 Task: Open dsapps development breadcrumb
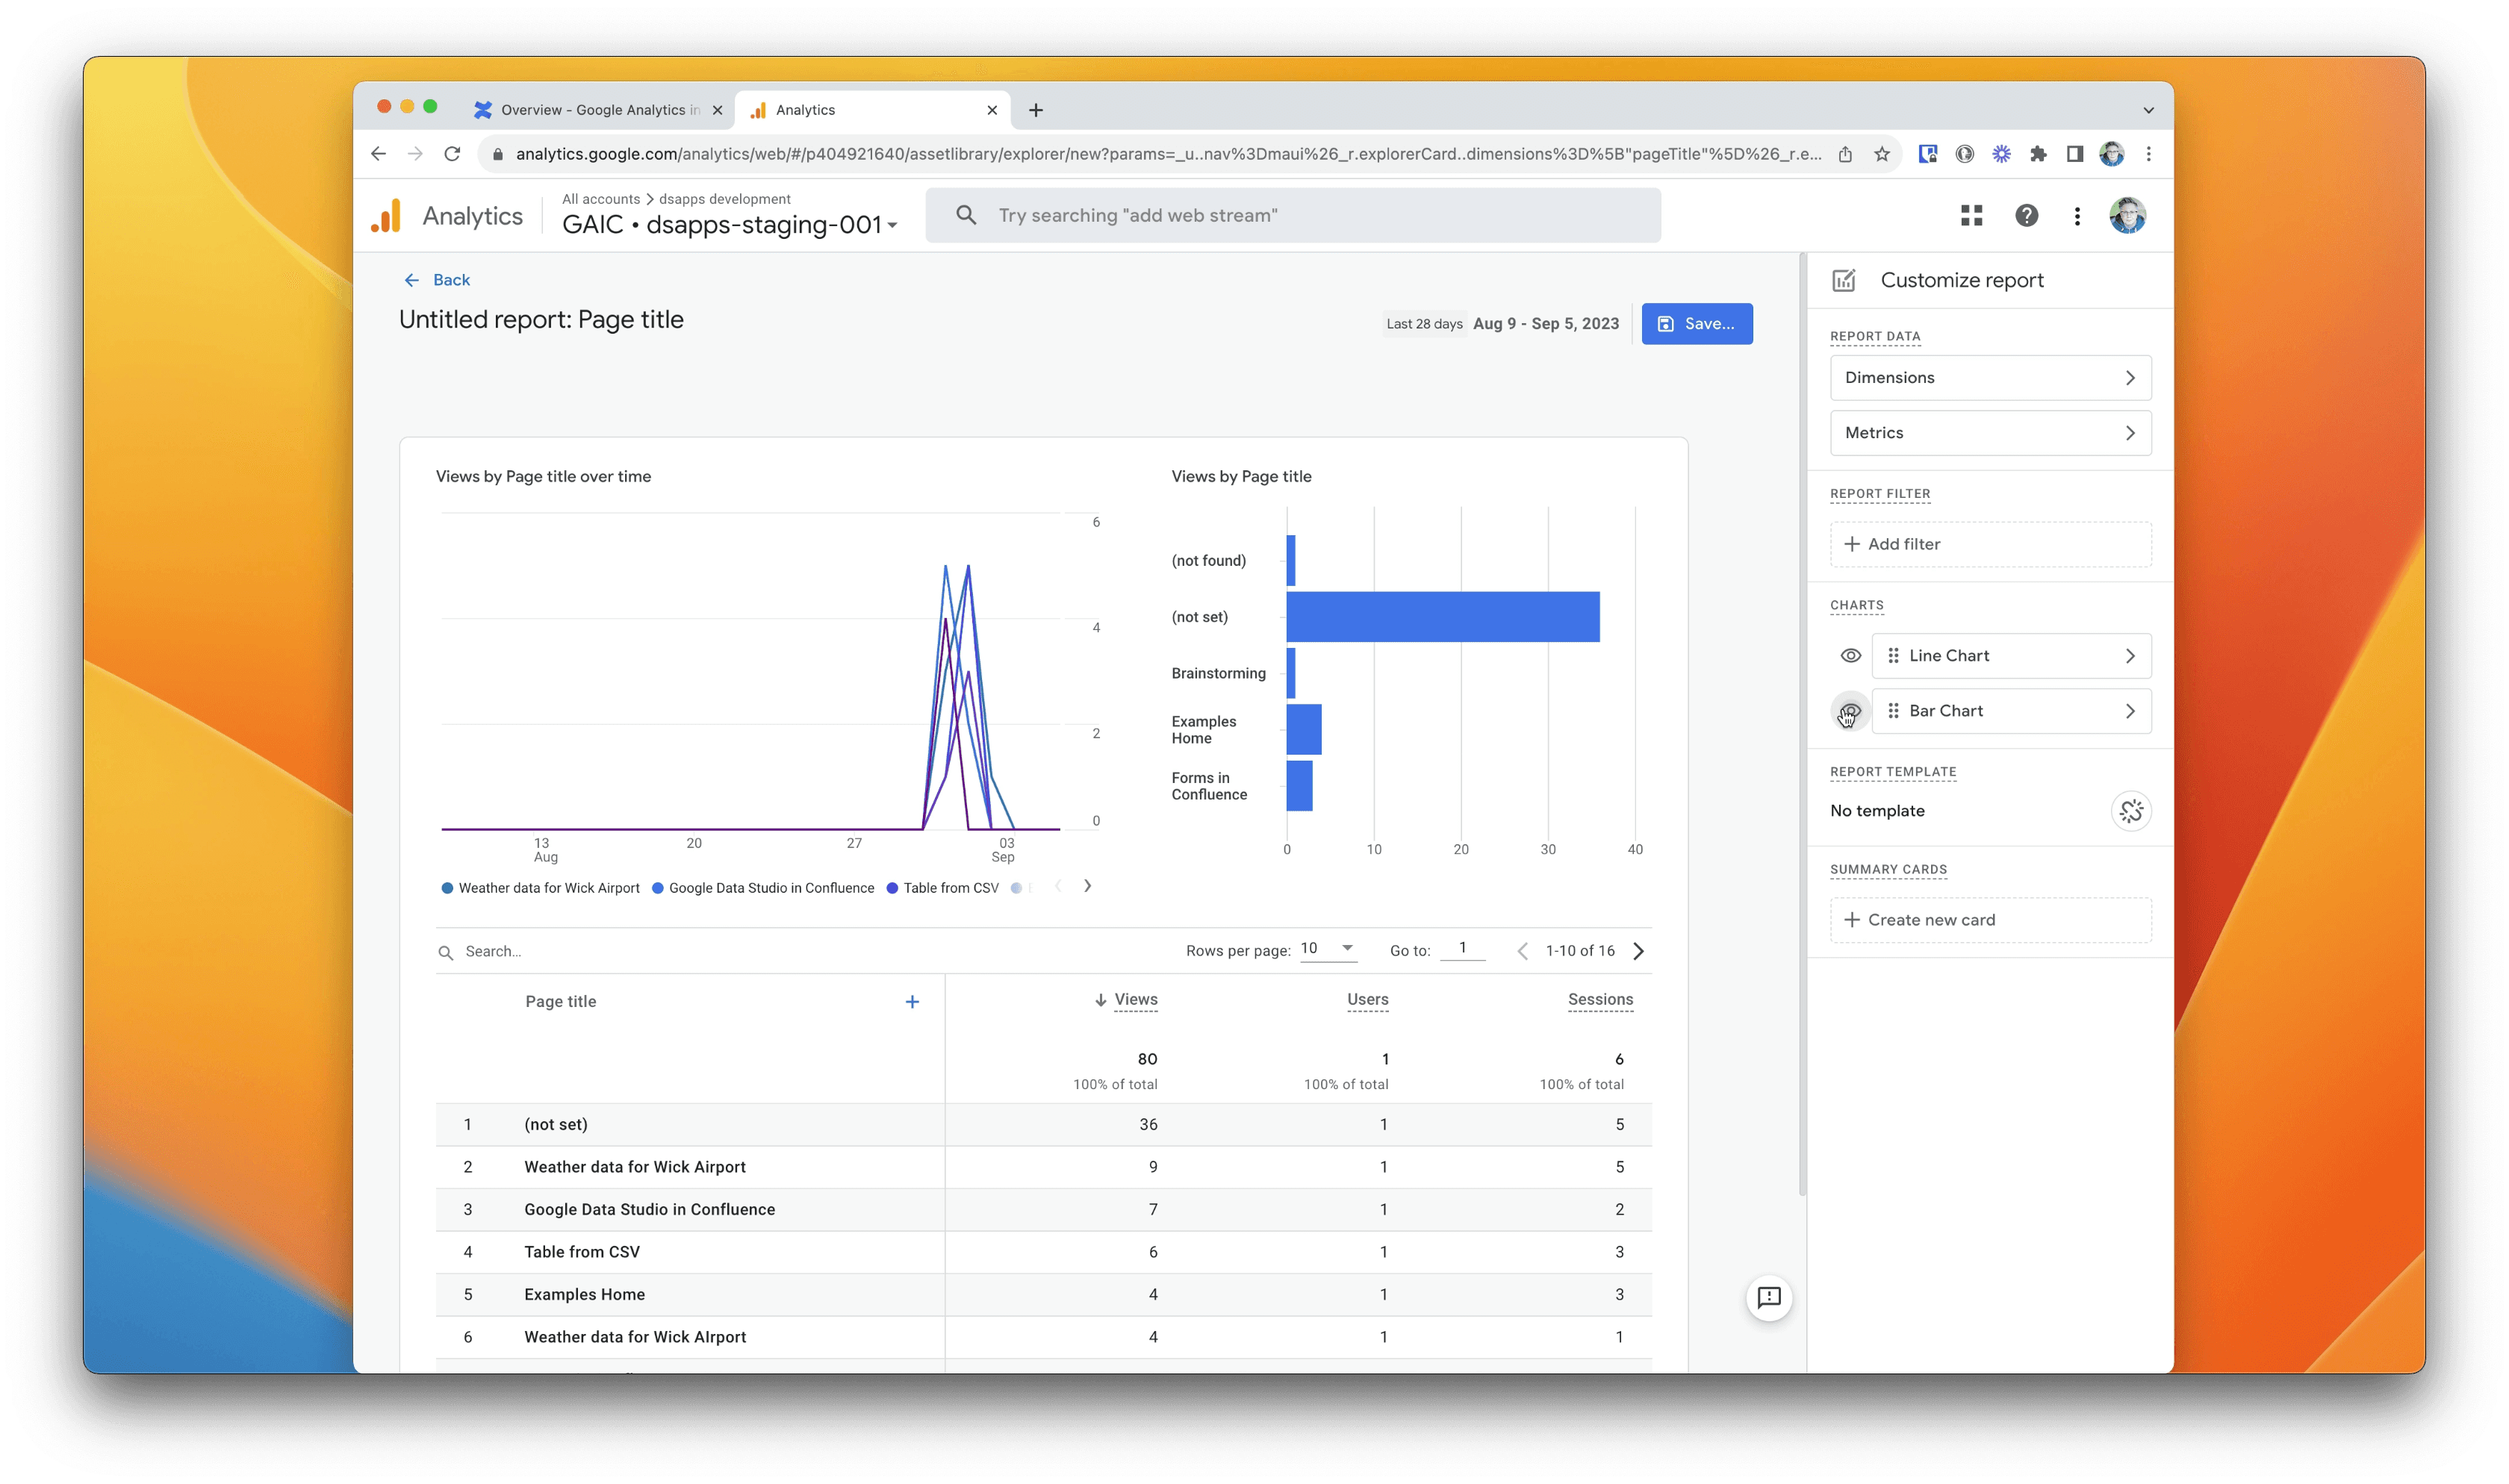point(724,199)
